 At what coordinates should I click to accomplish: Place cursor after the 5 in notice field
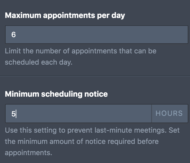click(16, 114)
